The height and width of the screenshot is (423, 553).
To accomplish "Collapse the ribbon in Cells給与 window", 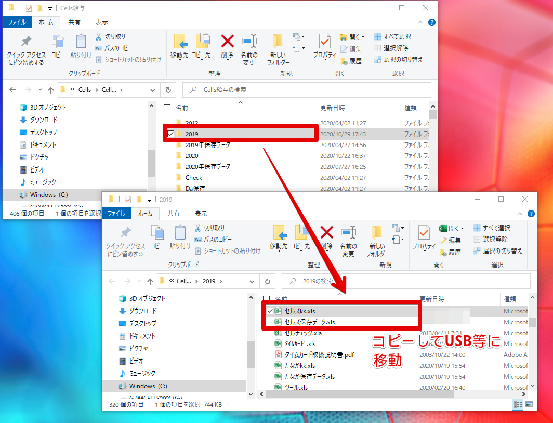I will coord(420,22).
